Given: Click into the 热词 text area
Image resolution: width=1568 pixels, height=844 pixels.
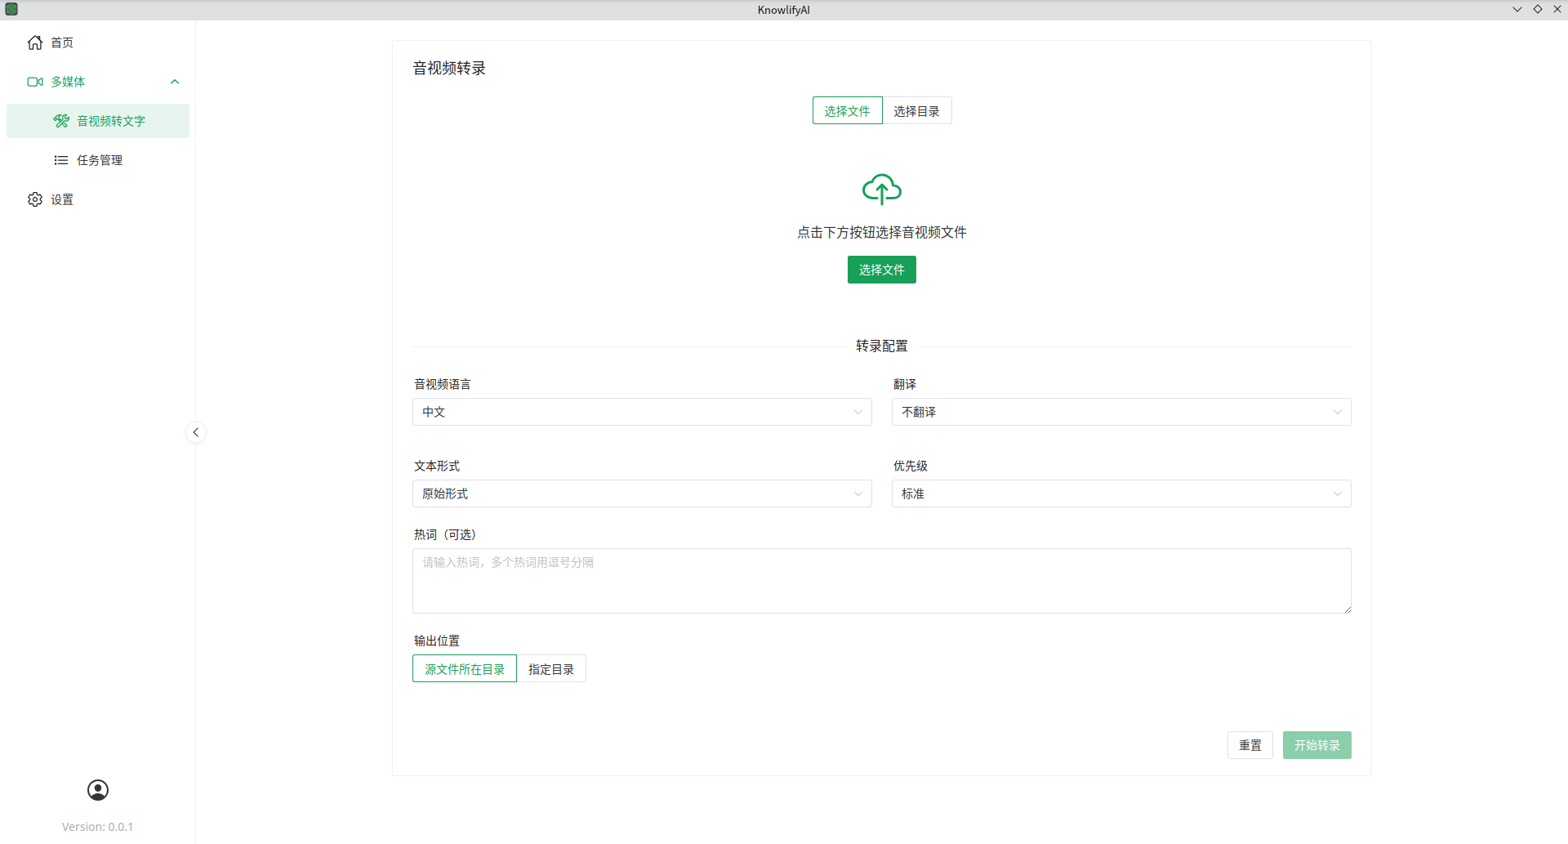Looking at the screenshot, I should coord(881,581).
